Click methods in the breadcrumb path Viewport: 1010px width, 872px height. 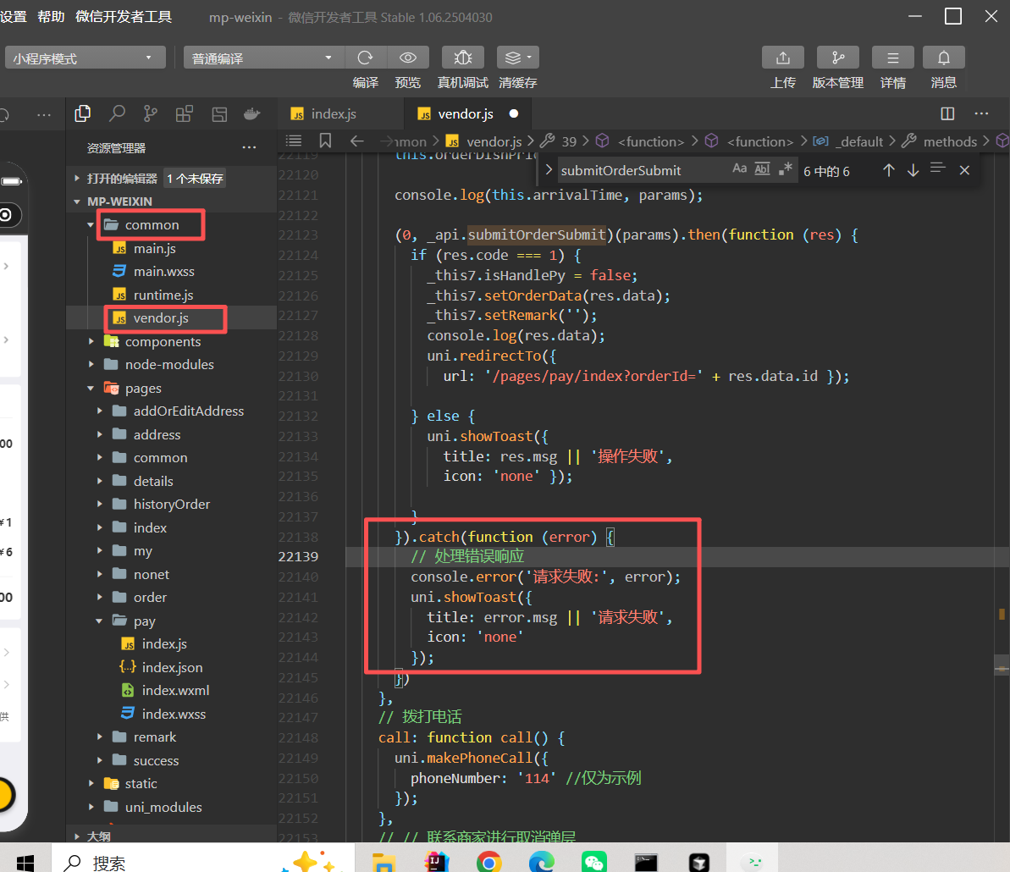[950, 141]
